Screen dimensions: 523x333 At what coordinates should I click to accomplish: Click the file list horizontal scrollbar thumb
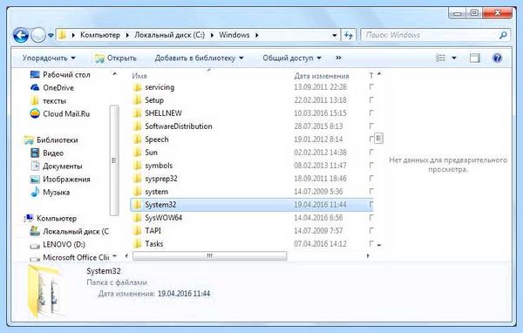[209, 256]
